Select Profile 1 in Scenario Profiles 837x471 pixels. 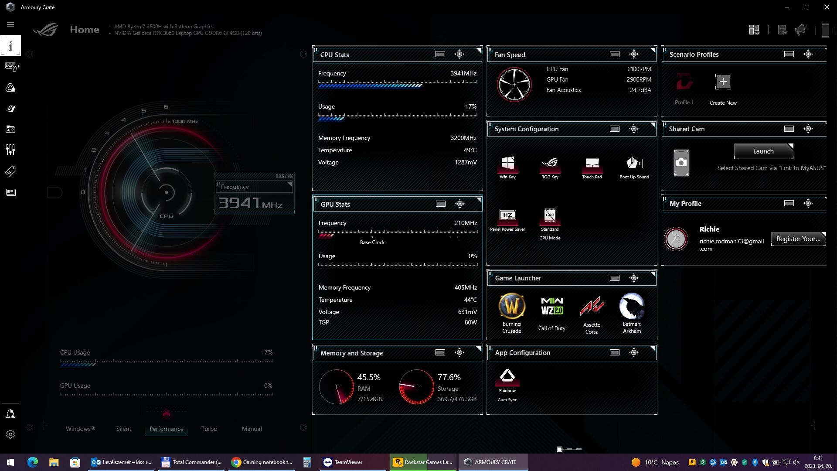tap(684, 89)
